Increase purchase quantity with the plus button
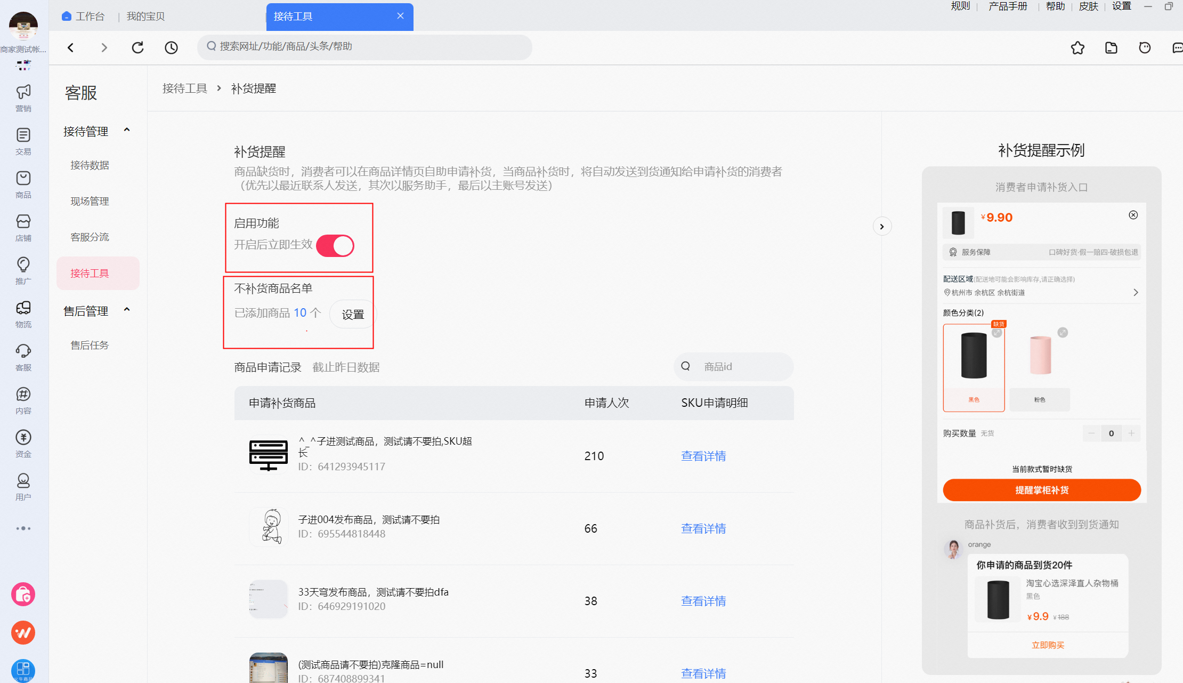Image resolution: width=1183 pixels, height=683 pixels. [1131, 433]
